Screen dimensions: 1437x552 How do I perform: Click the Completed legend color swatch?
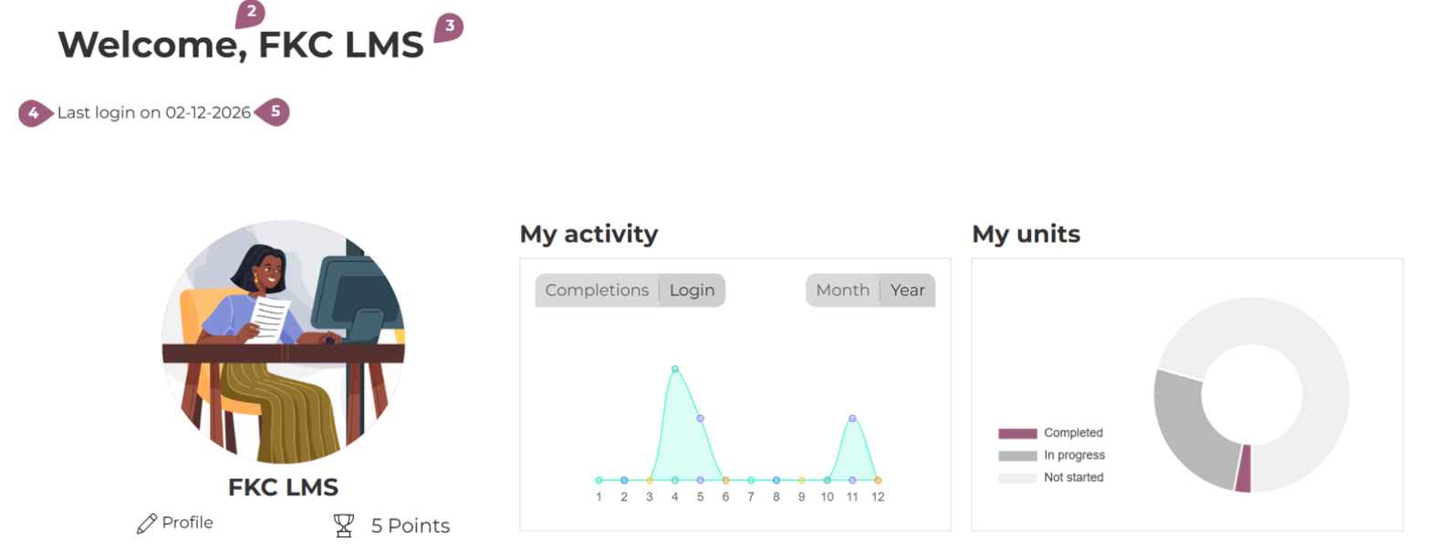(1017, 433)
